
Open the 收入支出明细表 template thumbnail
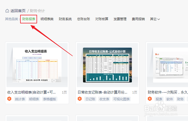click(37, 65)
